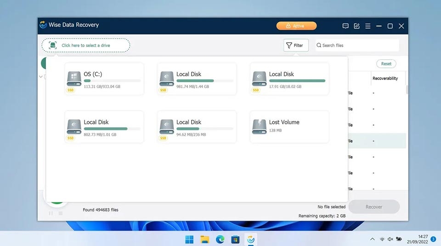Click the Wi-Fi icon in system tray

coord(382,239)
